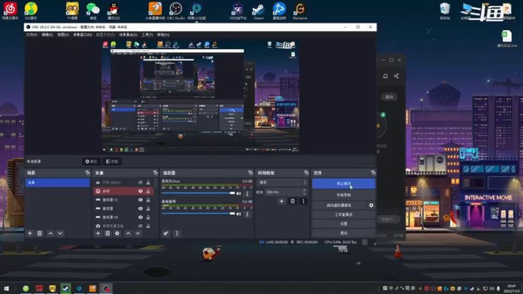The height and width of the screenshot is (294, 523).
Task: Open the OBS Studio desktop shortcut
Action: point(176,10)
